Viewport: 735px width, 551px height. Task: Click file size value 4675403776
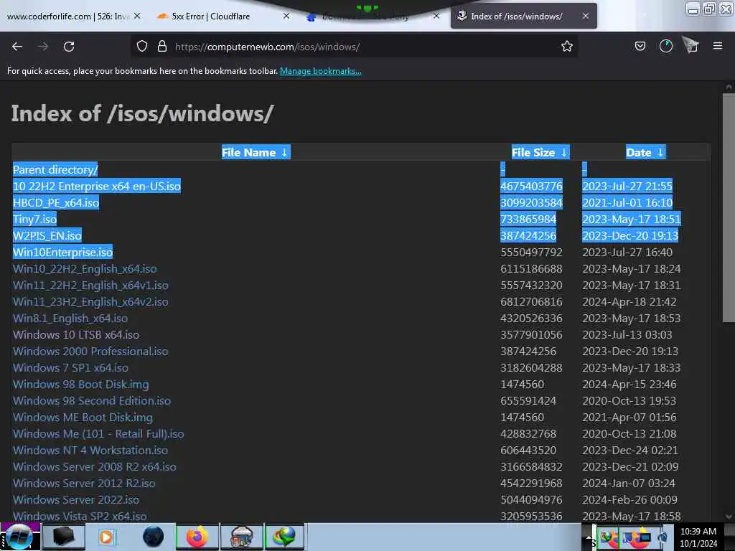click(x=531, y=186)
